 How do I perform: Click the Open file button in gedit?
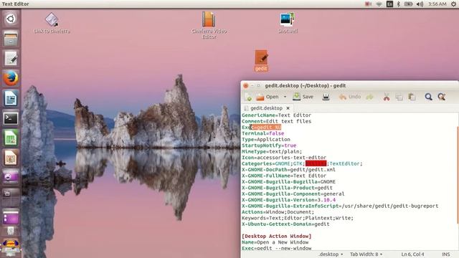pyautogui.click(x=268, y=97)
